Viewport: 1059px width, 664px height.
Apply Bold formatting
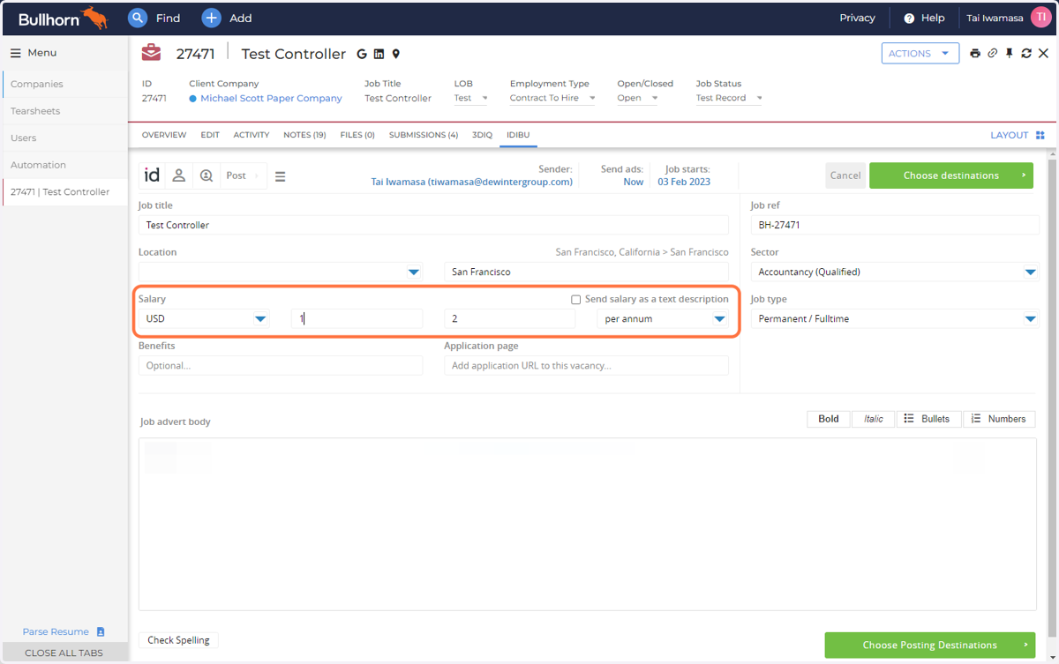point(829,419)
